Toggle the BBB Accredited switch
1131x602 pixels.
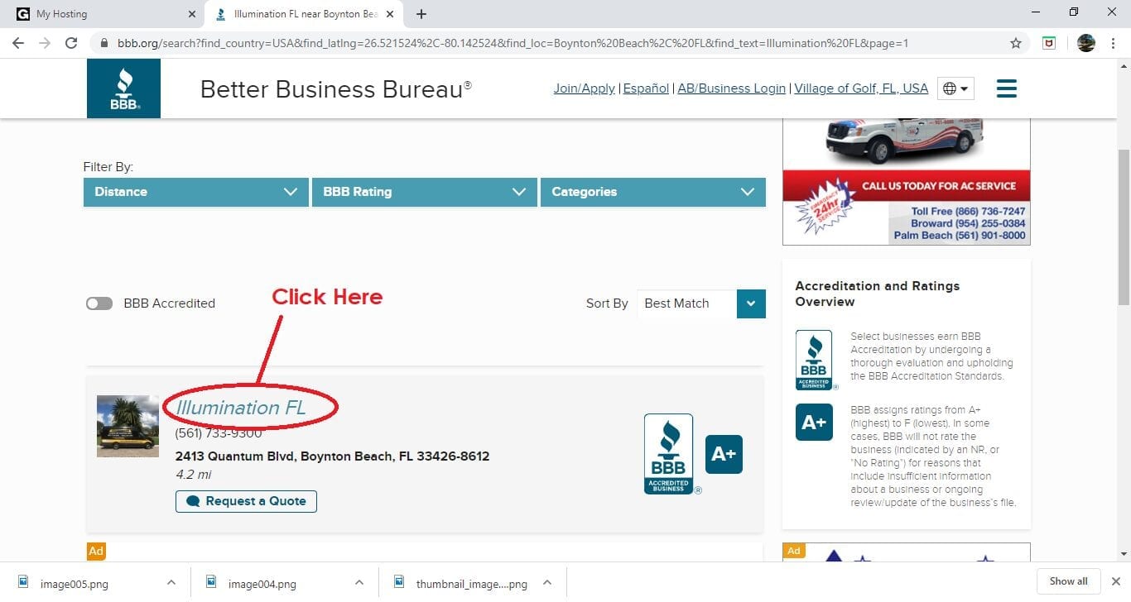pos(99,303)
